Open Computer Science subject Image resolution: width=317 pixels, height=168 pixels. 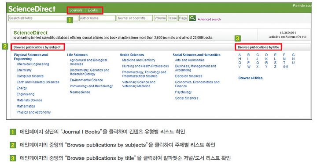click(30, 76)
